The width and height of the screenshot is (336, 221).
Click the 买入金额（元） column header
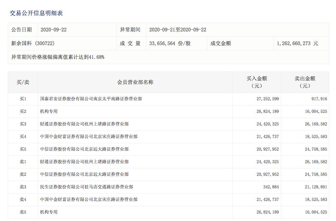pyautogui.click(x=257, y=82)
